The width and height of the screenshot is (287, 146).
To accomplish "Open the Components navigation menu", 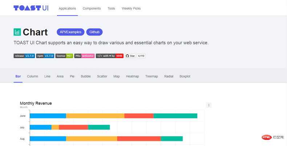I will pyautogui.click(x=92, y=8).
